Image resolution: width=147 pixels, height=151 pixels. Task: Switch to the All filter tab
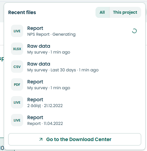102,12
